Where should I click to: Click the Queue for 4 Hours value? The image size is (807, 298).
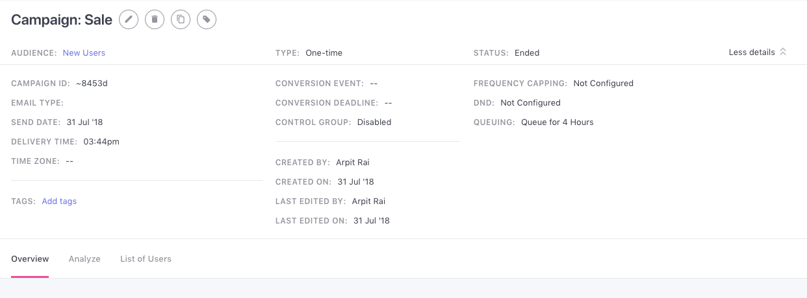click(557, 122)
